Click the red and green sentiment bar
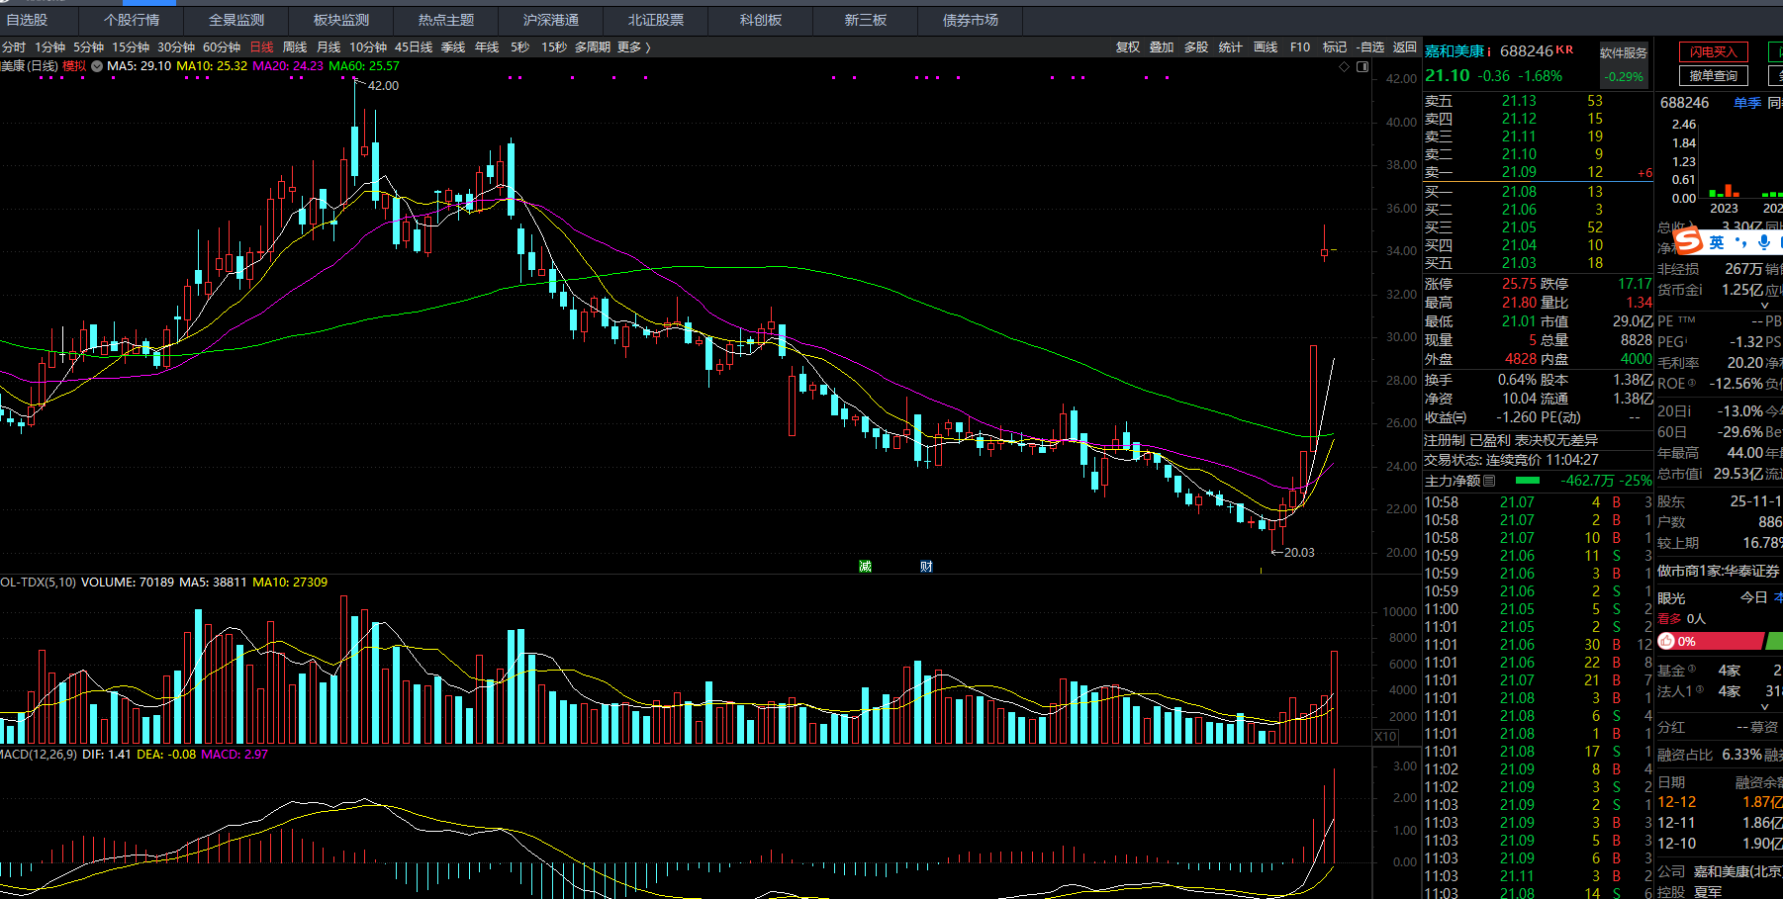 tap(1721, 641)
